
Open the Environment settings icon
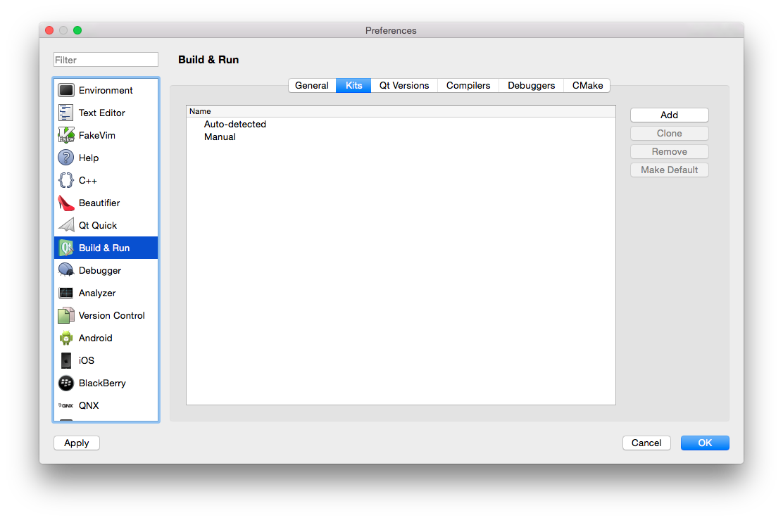coord(66,90)
